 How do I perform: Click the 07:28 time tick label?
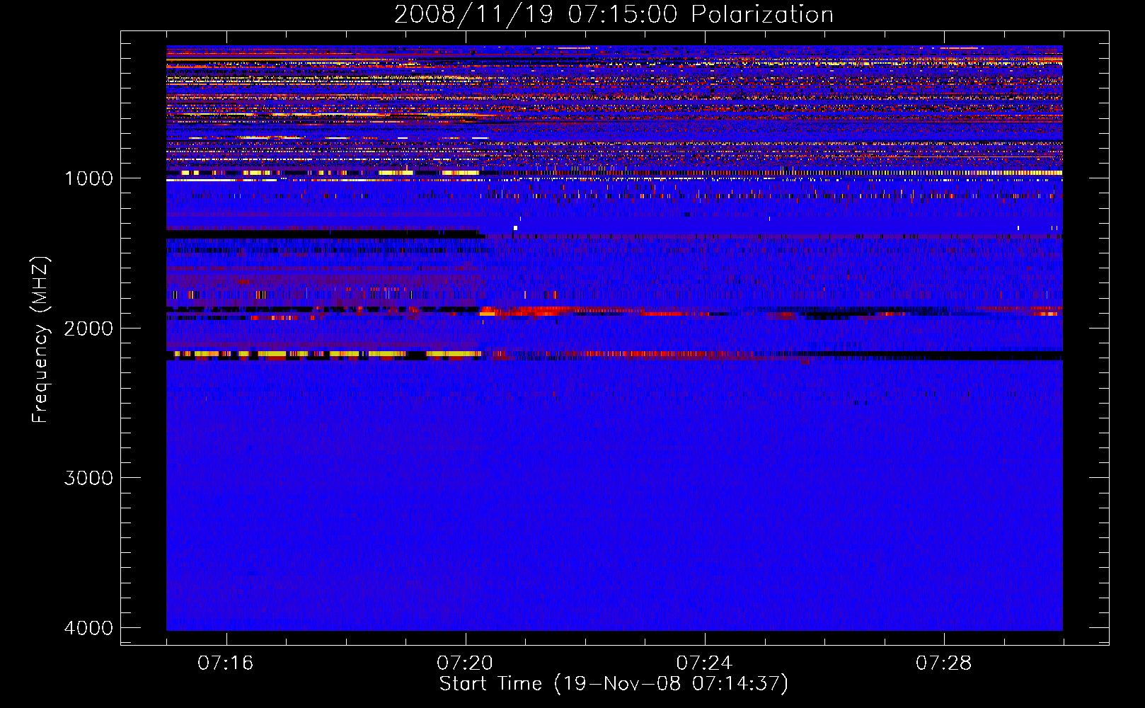(944, 663)
